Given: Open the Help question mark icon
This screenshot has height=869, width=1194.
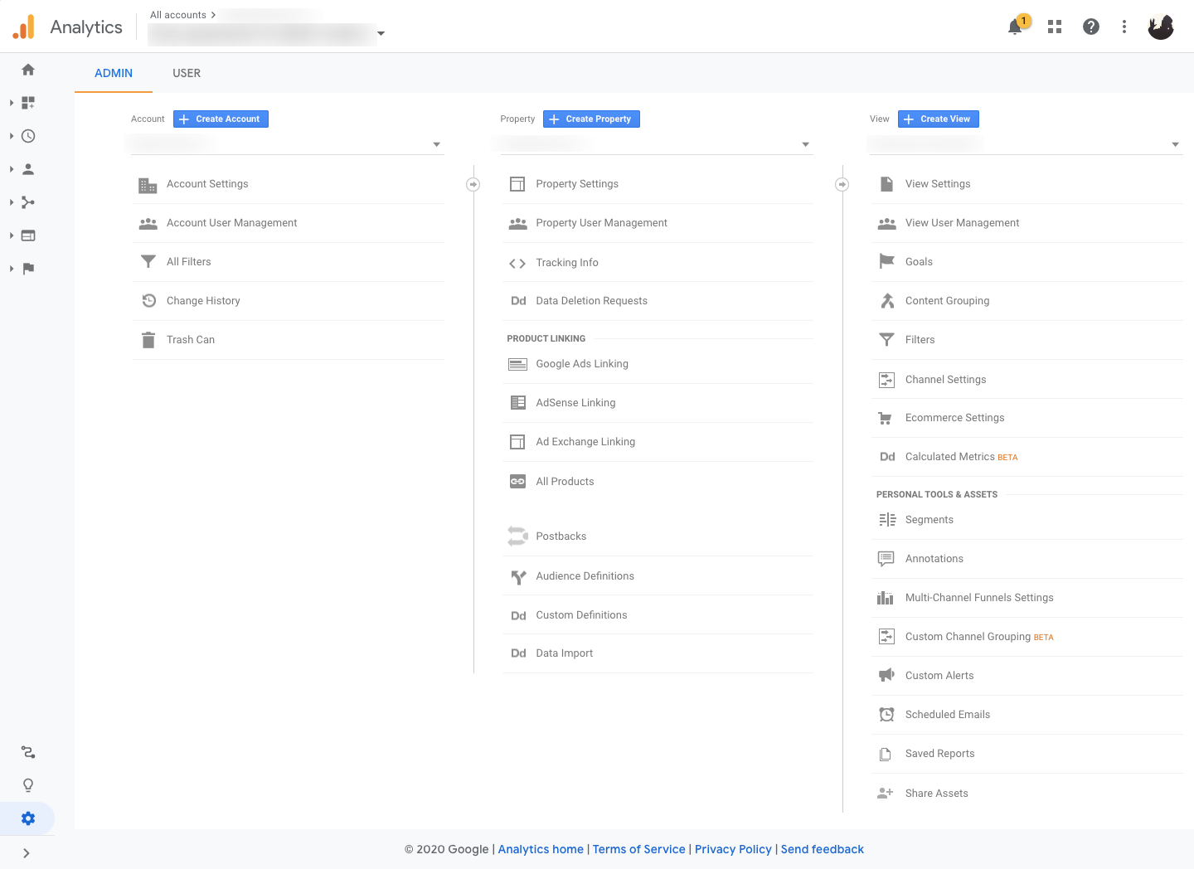Looking at the screenshot, I should [x=1090, y=26].
